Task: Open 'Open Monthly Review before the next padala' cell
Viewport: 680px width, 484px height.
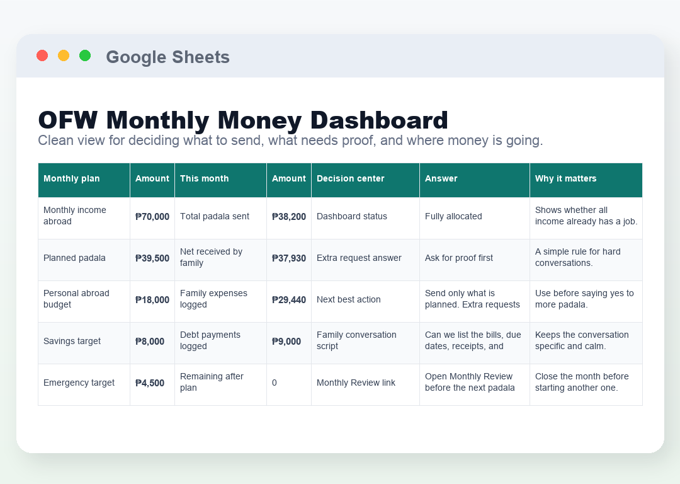Action: click(x=475, y=385)
